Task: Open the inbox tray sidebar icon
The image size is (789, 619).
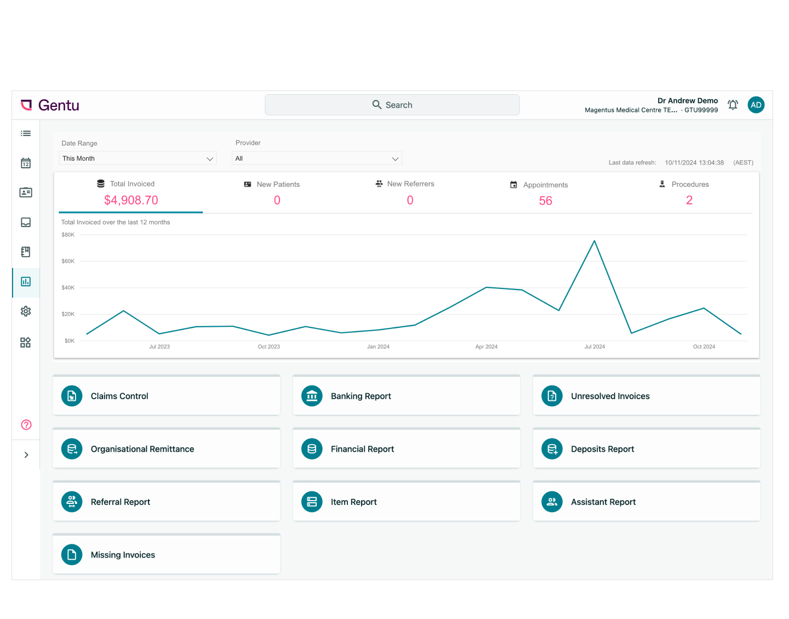Action: click(26, 222)
